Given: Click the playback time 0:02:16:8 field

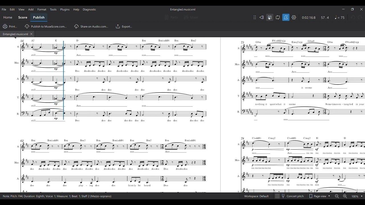Looking at the screenshot, I should [x=309, y=18].
